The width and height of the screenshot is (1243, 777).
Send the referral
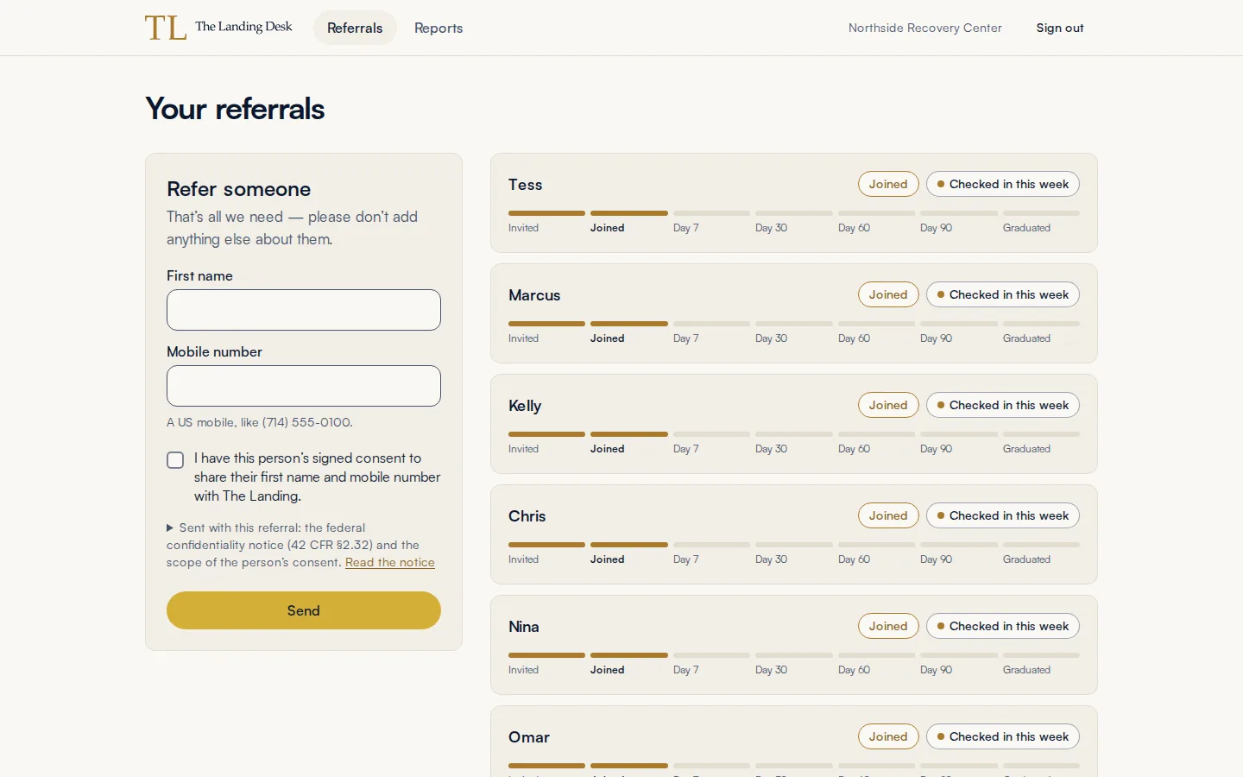(304, 610)
